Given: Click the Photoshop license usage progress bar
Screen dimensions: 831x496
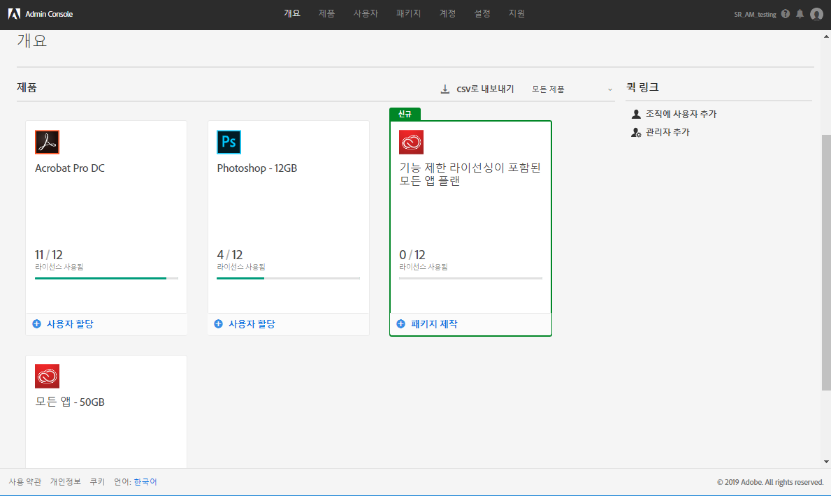Looking at the screenshot, I should pyautogui.click(x=288, y=277).
